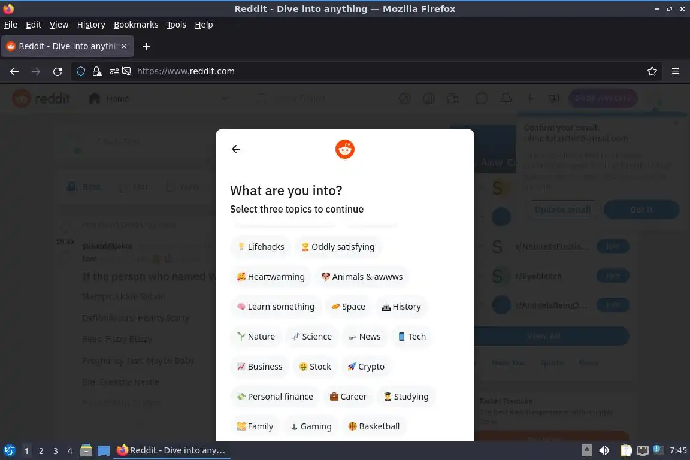Click the Update email button
Screen dimensions: 690x460
[x=562, y=210]
